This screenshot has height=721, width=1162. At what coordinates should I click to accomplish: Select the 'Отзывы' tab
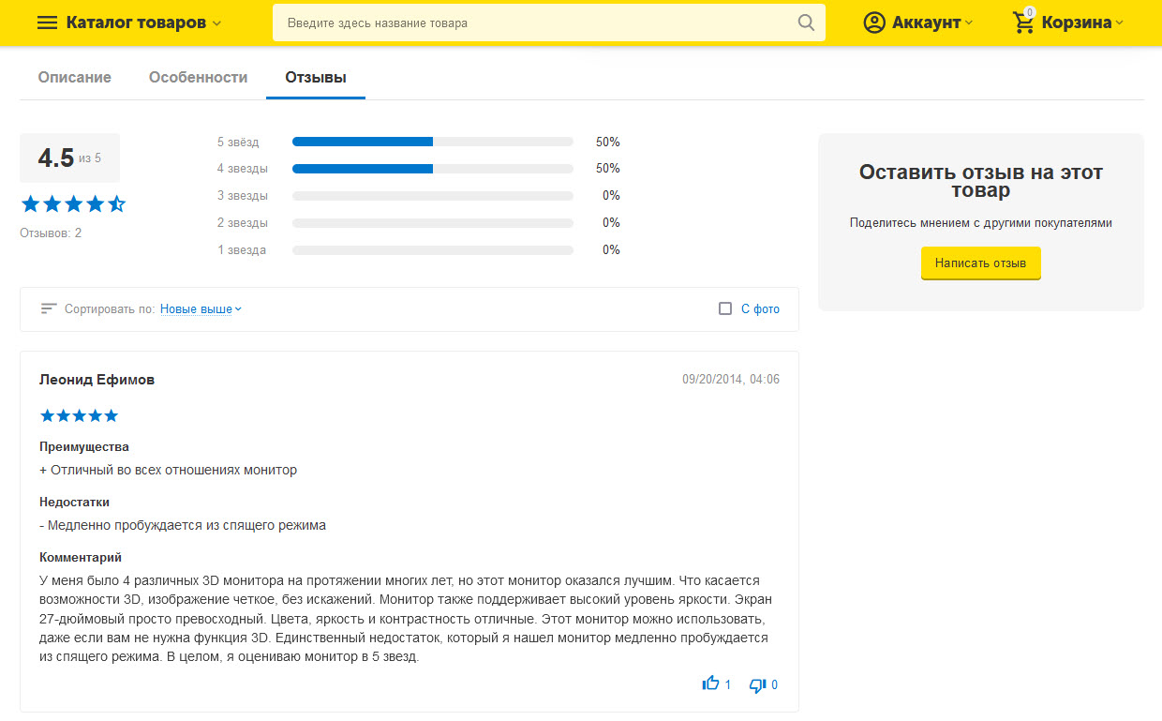pyautogui.click(x=316, y=77)
